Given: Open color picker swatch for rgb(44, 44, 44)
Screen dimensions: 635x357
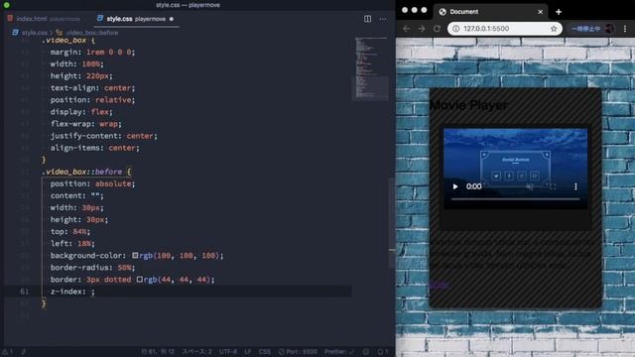Looking at the screenshot, I should [139, 280].
